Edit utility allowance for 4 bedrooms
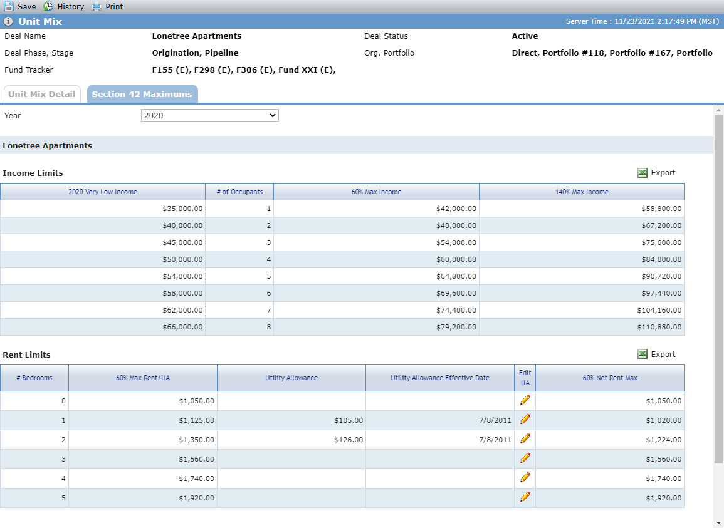The width and height of the screenshot is (724, 528). click(525, 478)
